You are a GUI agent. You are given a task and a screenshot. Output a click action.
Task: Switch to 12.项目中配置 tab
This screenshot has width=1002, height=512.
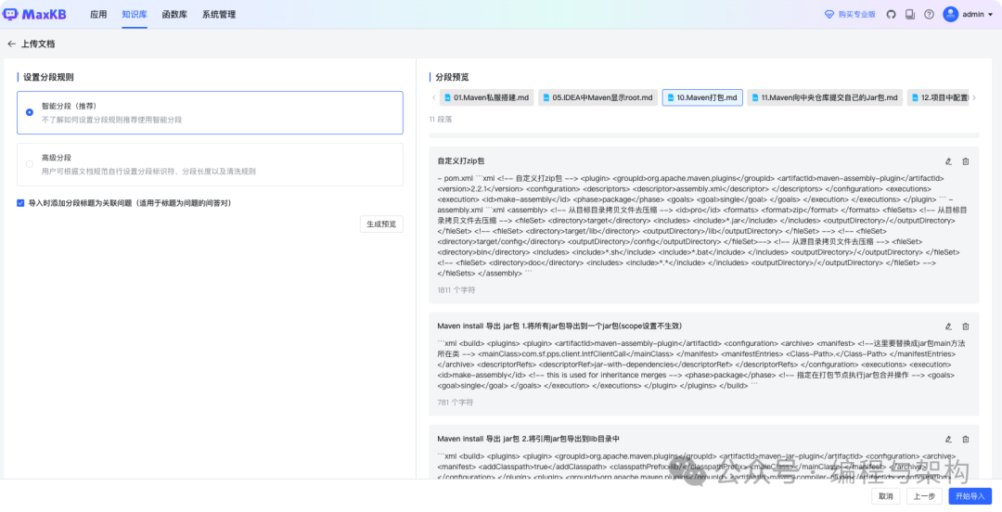[x=937, y=97]
